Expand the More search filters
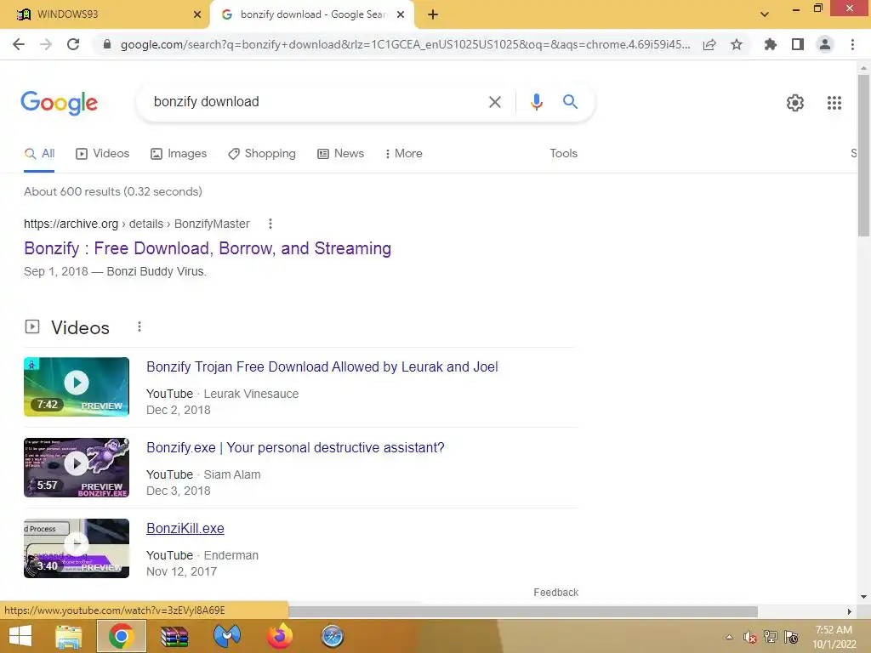 (403, 154)
